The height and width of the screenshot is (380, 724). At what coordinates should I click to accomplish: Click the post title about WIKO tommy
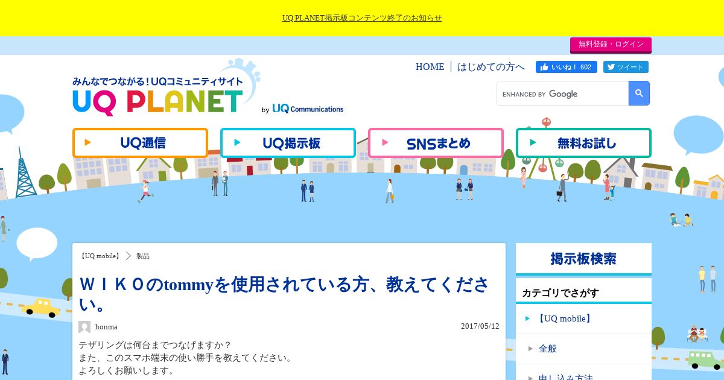[284, 294]
